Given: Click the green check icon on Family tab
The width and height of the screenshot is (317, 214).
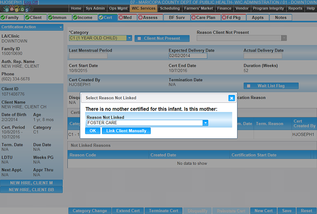Looking at the screenshot, I should tap(3, 18).
